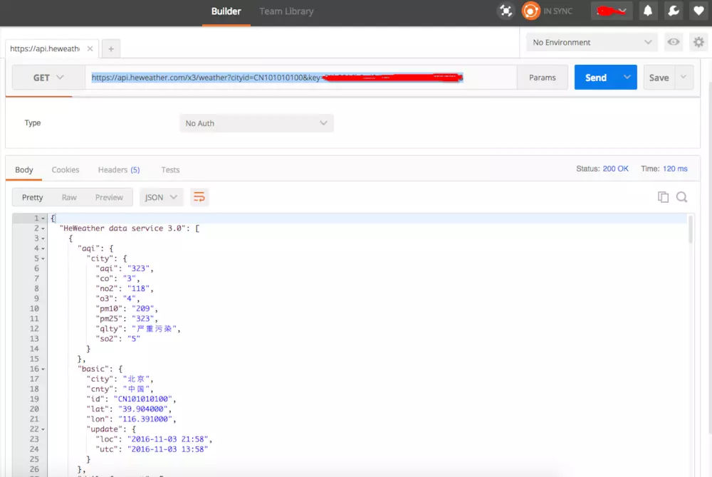The height and width of the screenshot is (477, 712).
Task: Click the environment quick look eye icon
Action: [x=674, y=42]
